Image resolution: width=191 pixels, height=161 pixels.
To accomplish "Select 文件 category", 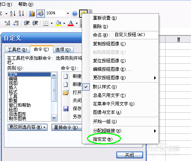I will tap(29, 74).
